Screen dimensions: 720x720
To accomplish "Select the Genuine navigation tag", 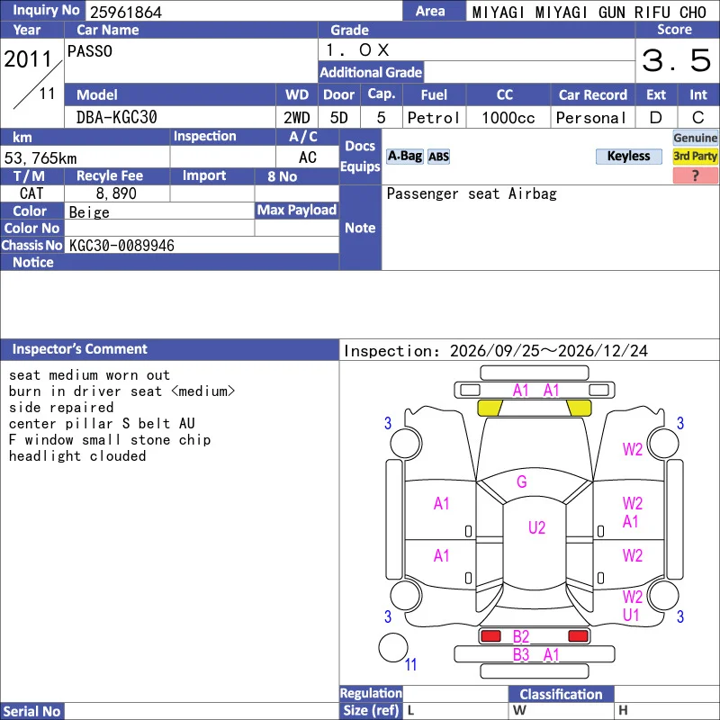I will coord(695,138).
